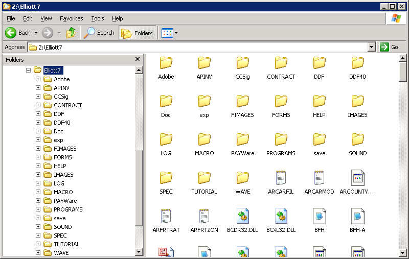Viewport: 409px width, 259px height.
Task: Select the BCXL32.DLL file icon
Action: 281,216
